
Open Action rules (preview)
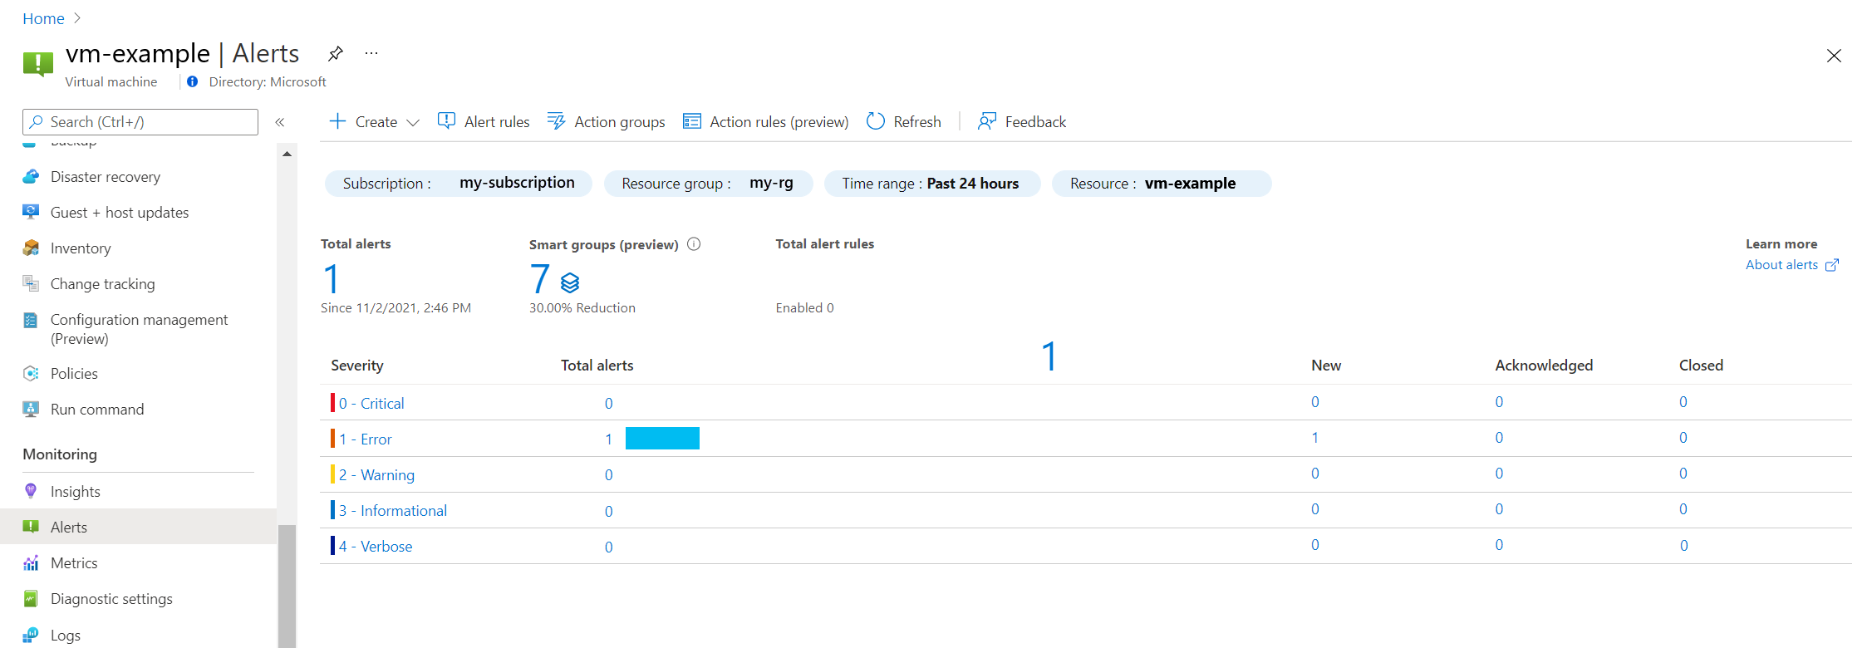click(x=765, y=121)
